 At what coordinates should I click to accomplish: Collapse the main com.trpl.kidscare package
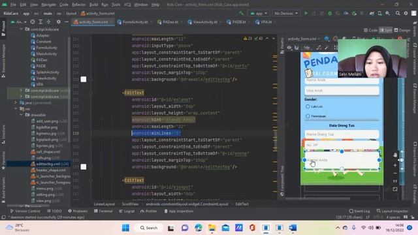(x=22, y=29)
